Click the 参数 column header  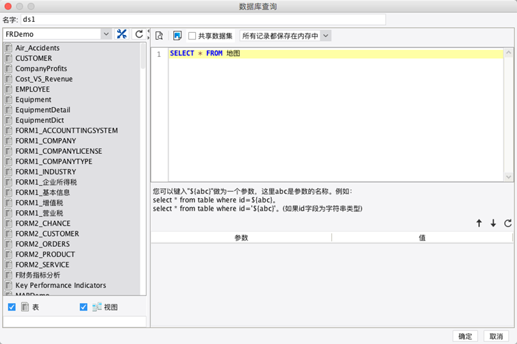pos(241,238)
